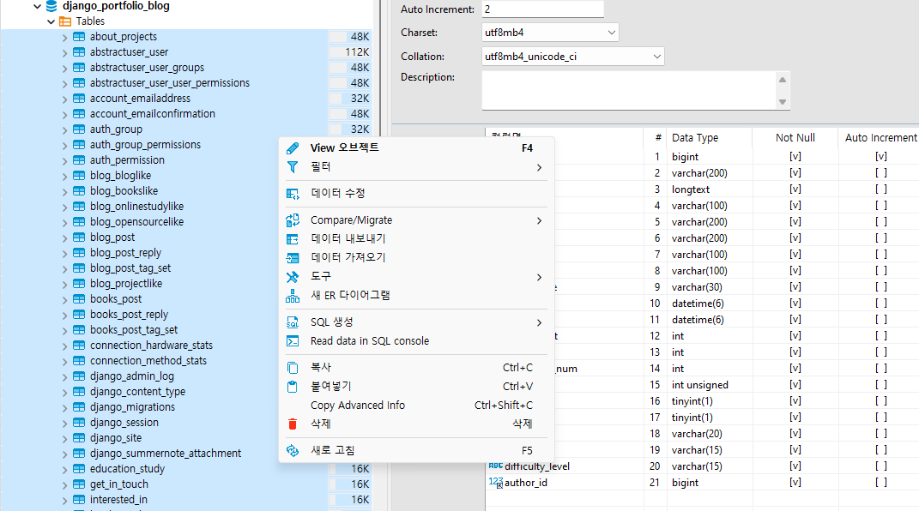
Task: Click the 데이터 내보내기 export icon
Action: point(293,239)
